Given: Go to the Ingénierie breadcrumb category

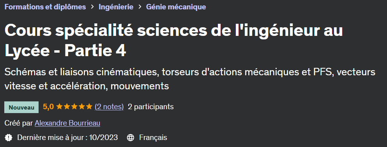Looking at the screenshot, I should pyautogui.click(x=116, y=7).
